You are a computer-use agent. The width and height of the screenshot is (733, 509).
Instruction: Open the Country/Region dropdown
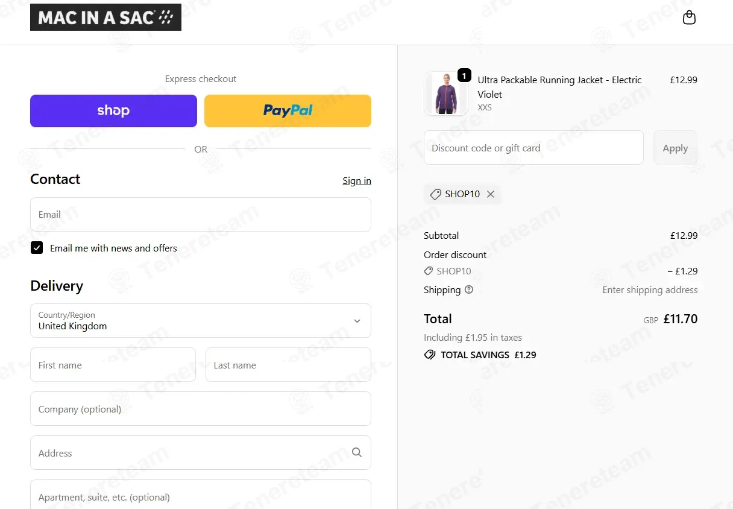201,321
